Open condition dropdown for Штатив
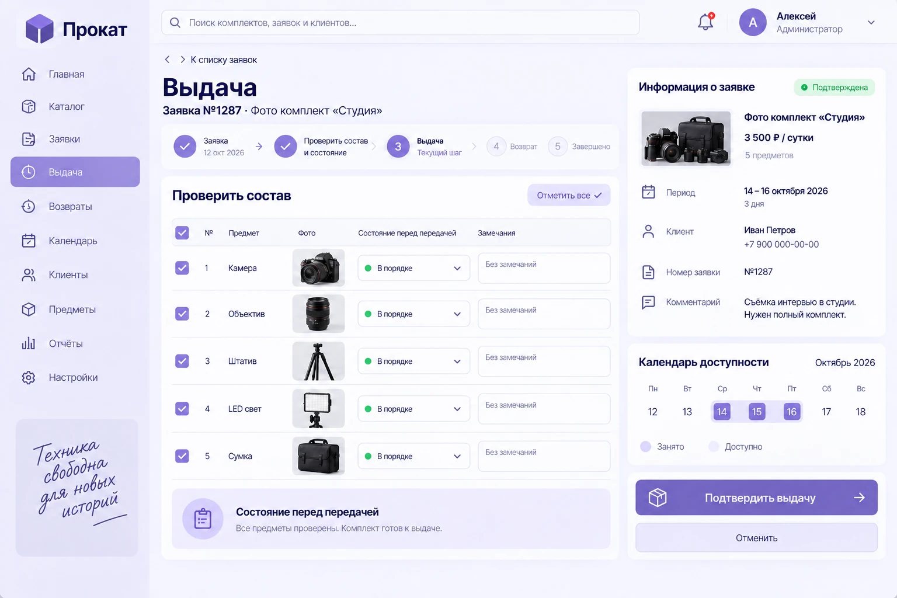The width and height of the screenshot is (897, 598). (x=413, y=361)
